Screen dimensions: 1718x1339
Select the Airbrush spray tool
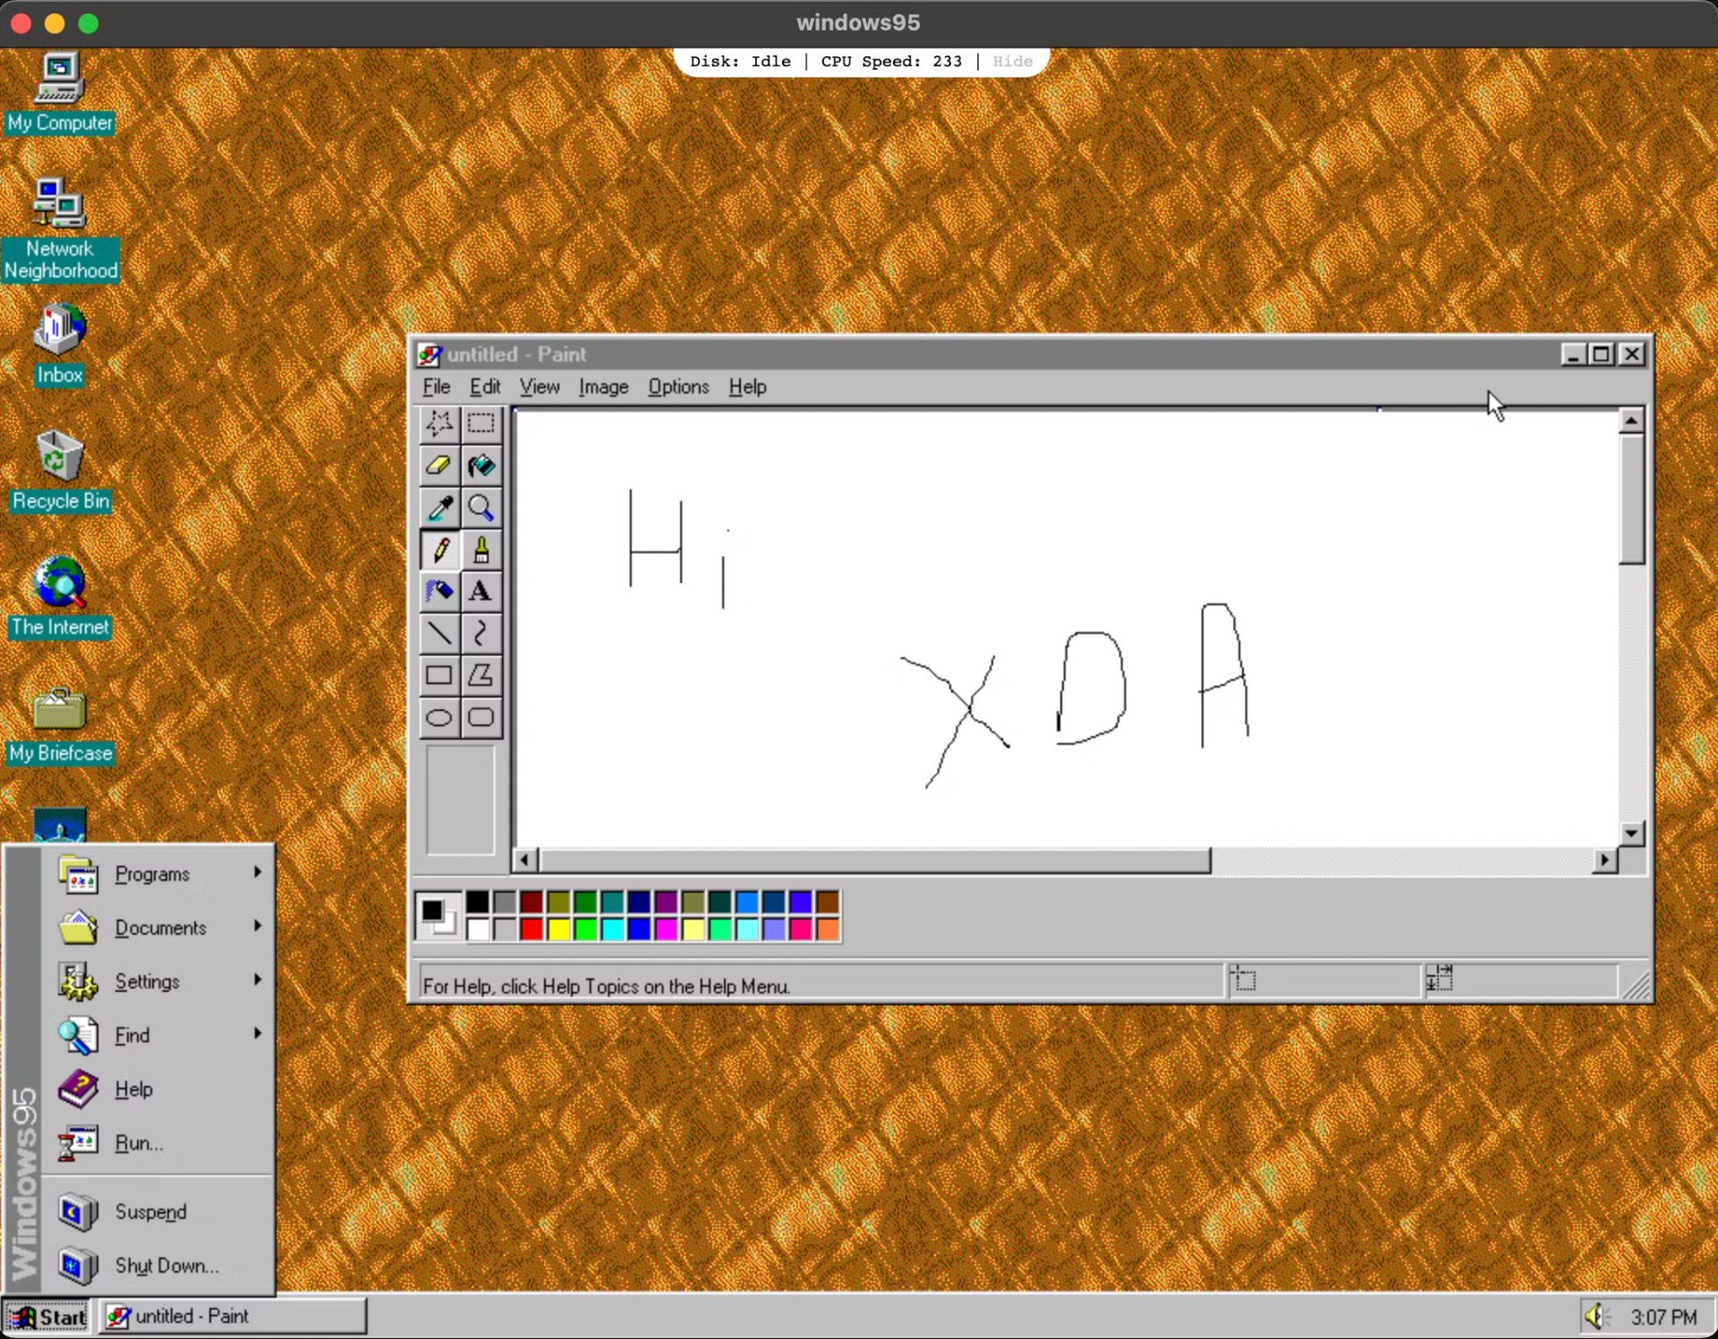(x=439, y=591)
